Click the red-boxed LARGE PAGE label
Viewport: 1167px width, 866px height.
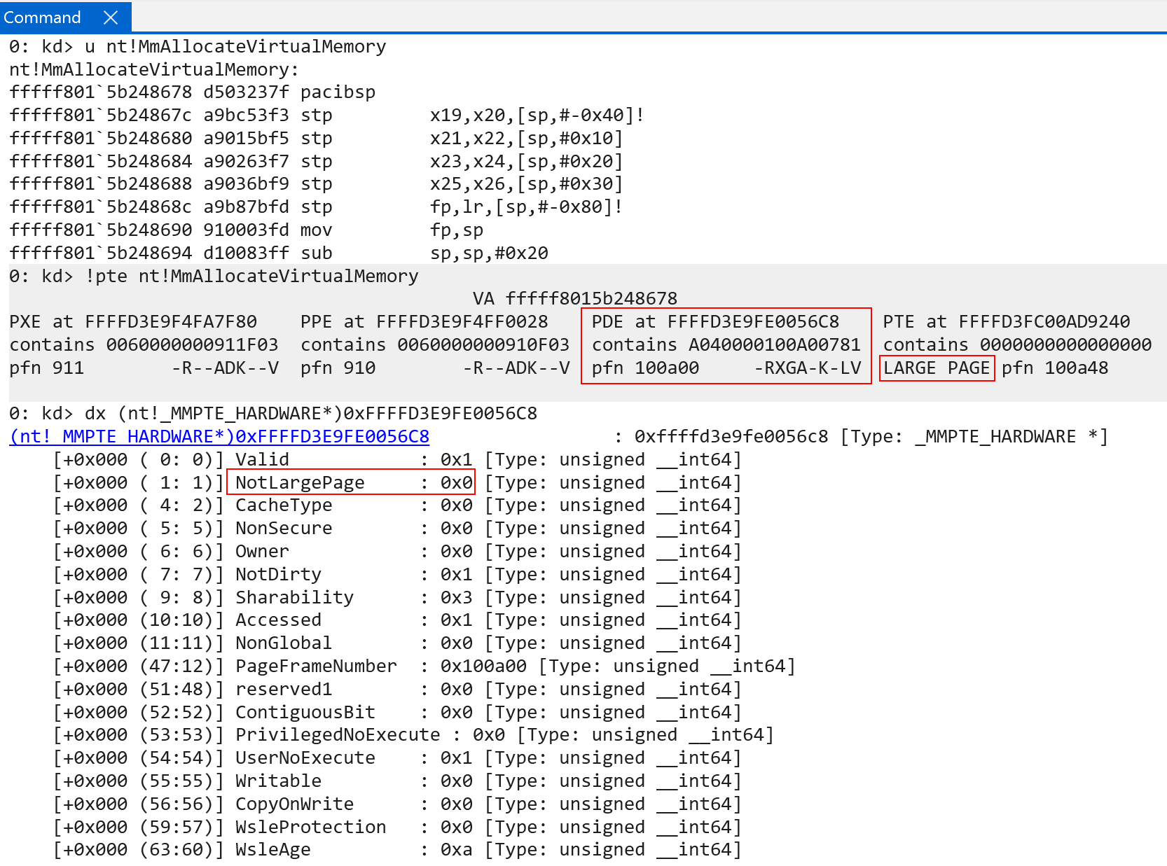coord(937,368)
